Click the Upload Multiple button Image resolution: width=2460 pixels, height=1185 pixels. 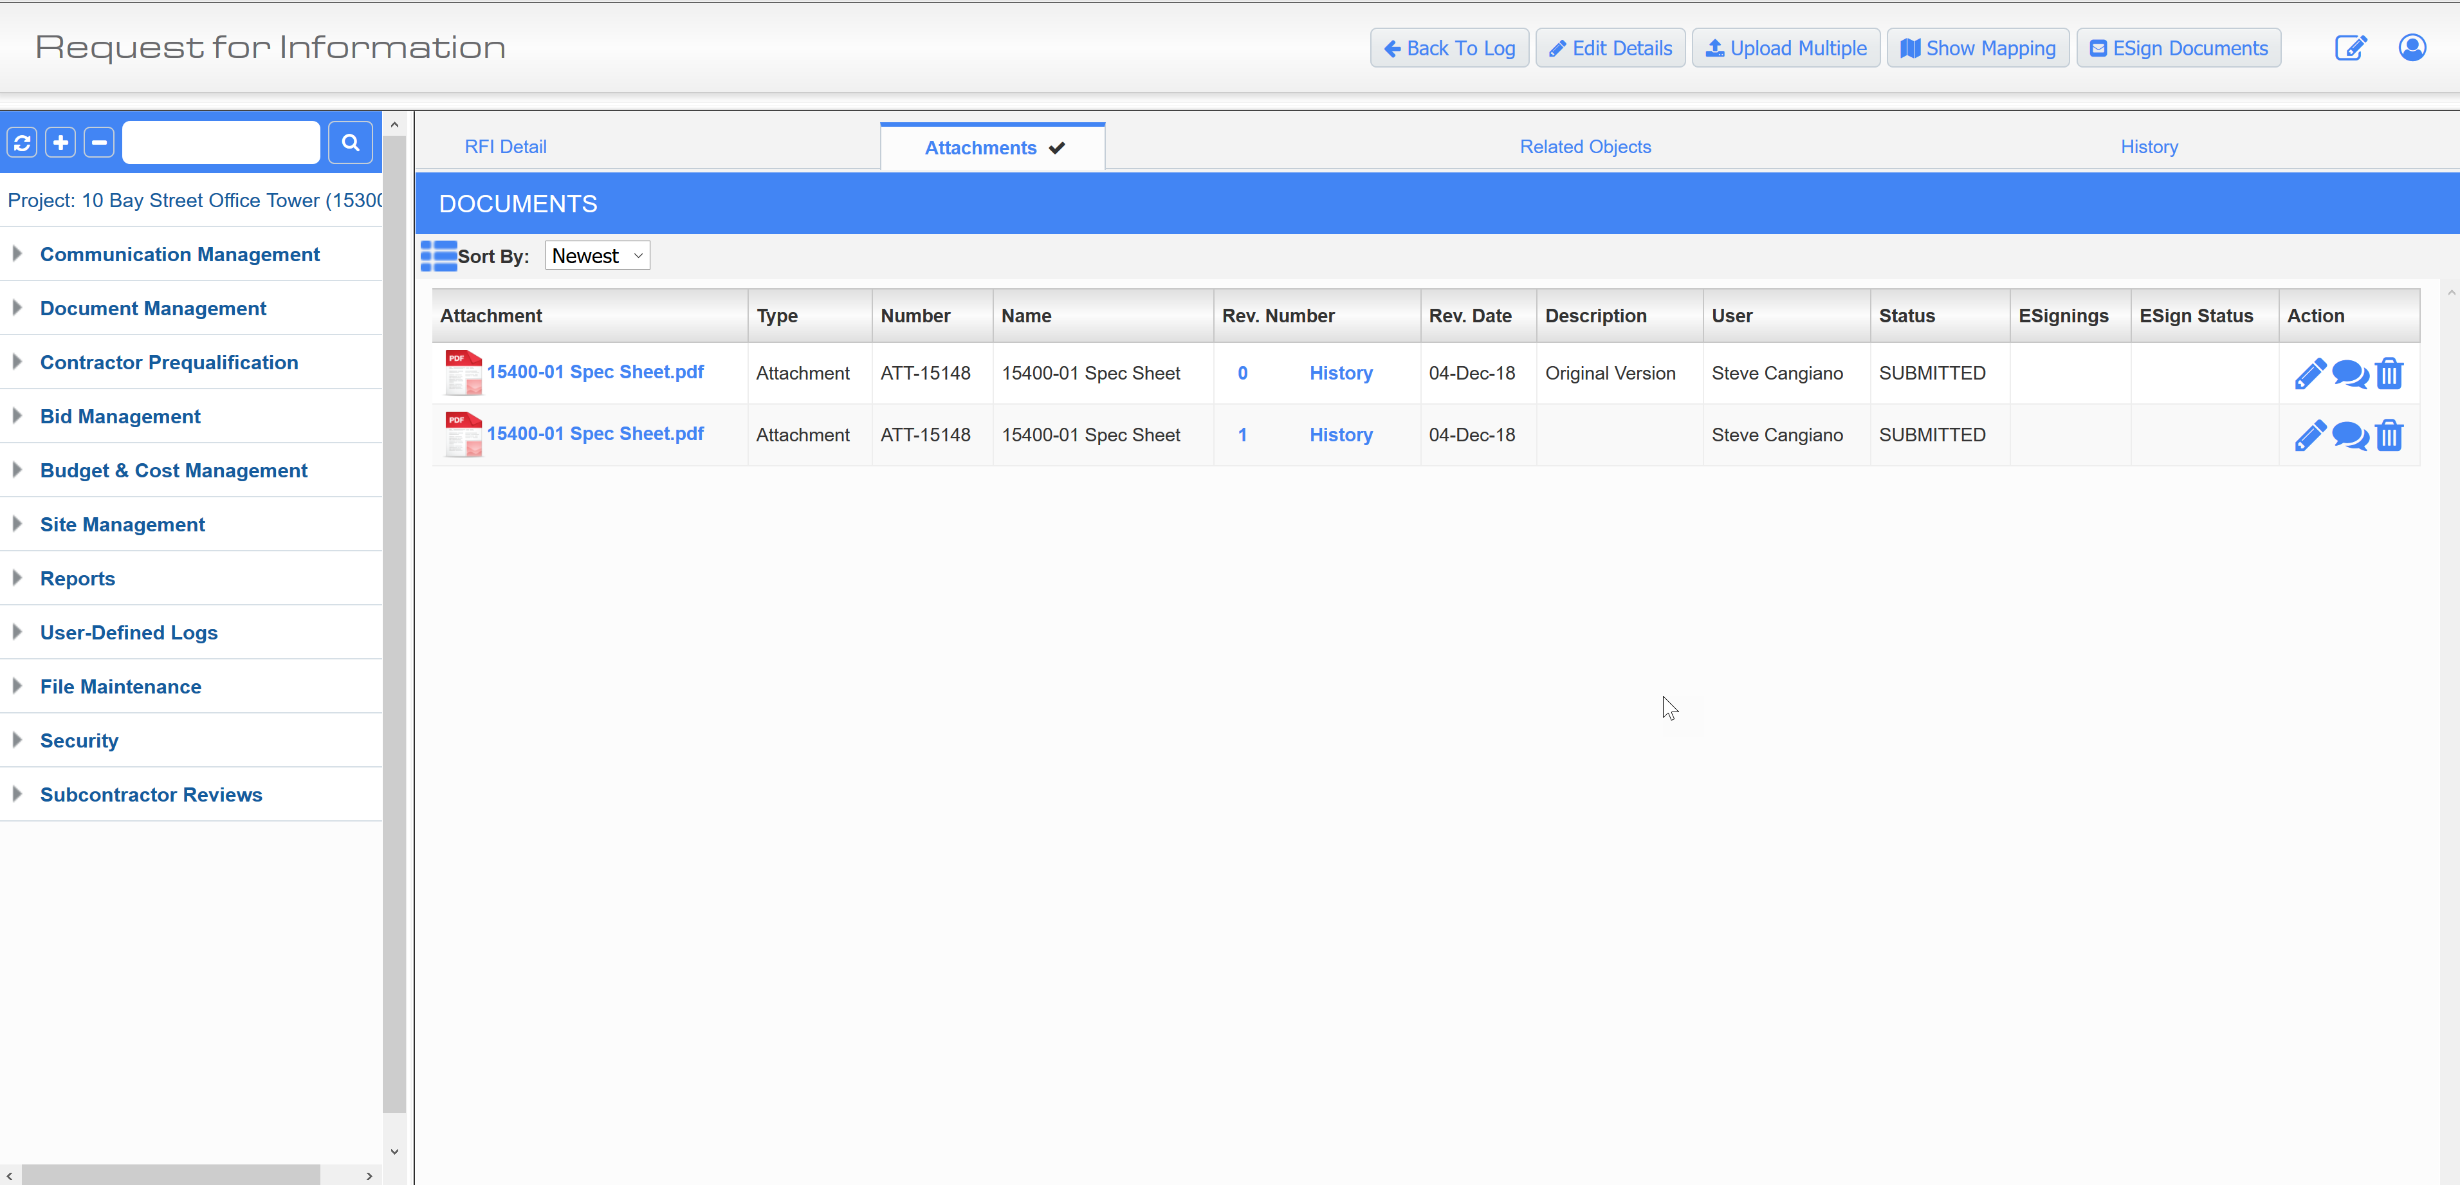(1786, 48)
